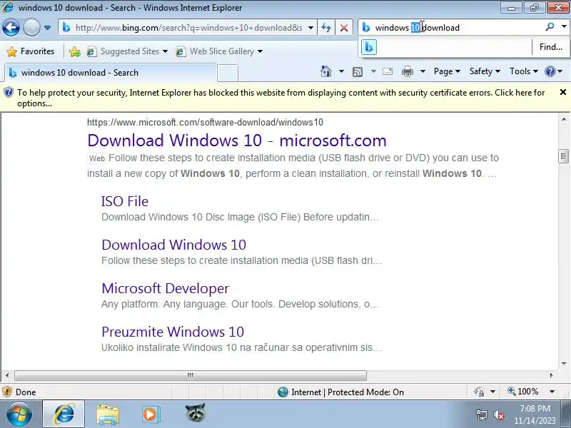Image resolution: width=571 pixels, height=428 pixels.
Task: Click the address bar URL field
Action: 188,28
